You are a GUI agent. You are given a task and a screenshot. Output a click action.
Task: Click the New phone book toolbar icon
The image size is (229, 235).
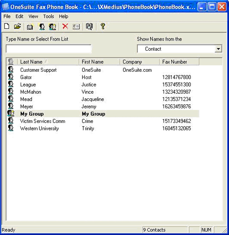click(x=7, y=26)
